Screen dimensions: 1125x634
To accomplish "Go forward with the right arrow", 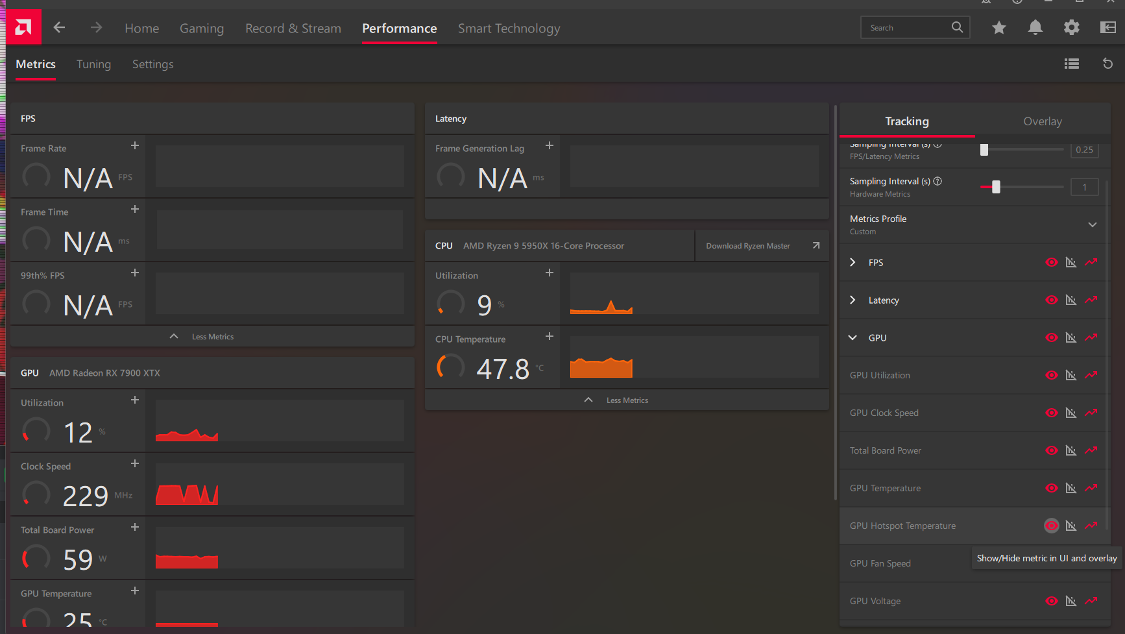I will tap(96, 27).
